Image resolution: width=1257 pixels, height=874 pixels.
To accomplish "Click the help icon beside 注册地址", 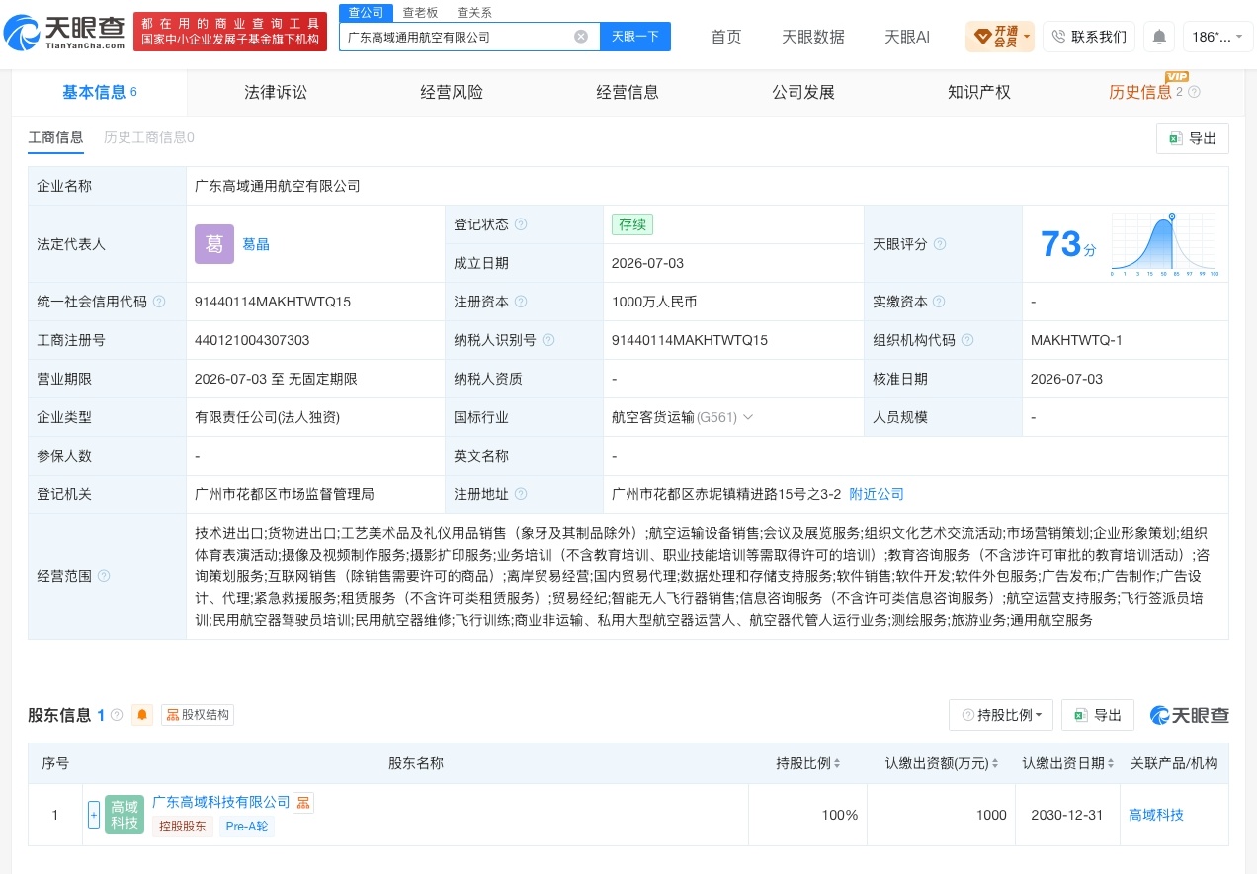I will point(521,494).
